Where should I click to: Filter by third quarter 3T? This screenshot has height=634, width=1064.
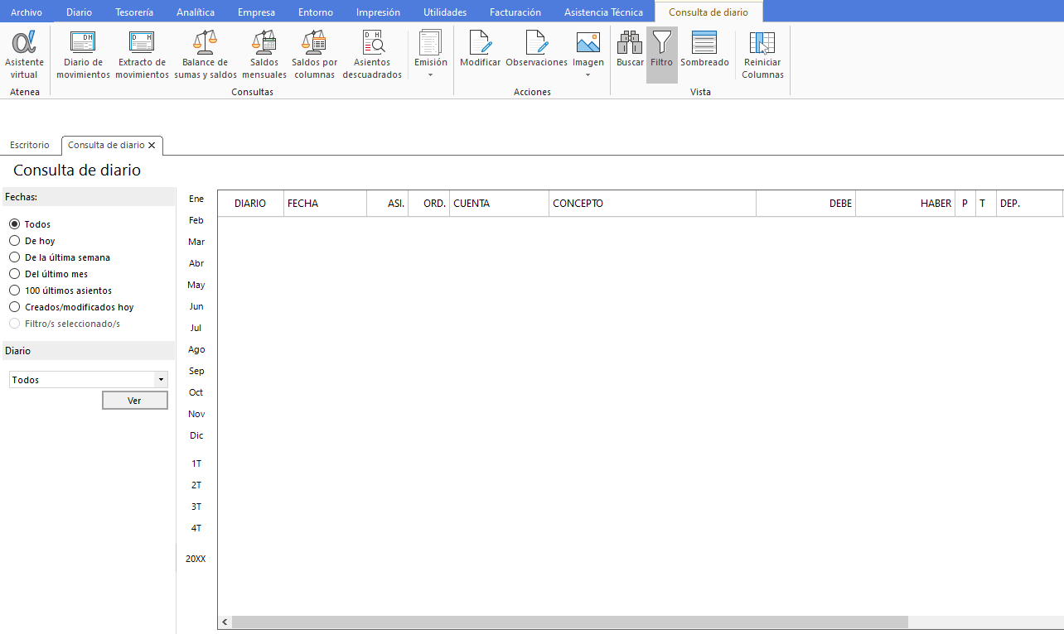196,507
